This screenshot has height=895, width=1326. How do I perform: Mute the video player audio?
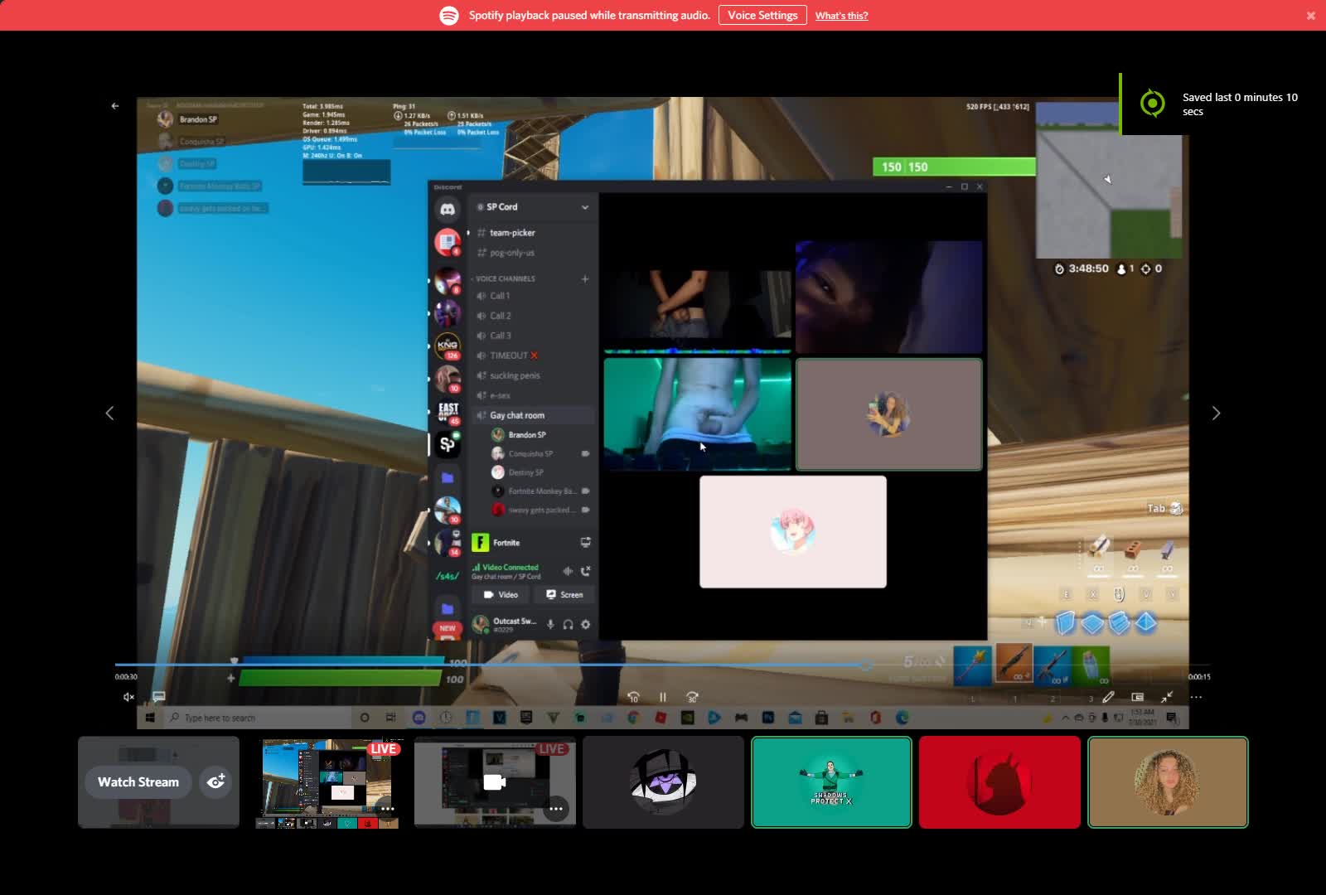click(x=128, y=697)
